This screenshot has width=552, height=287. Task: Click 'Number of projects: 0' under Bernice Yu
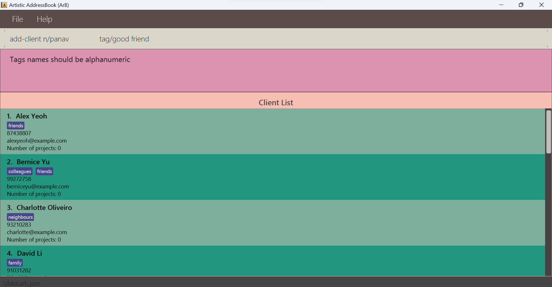tap(34, 194)
